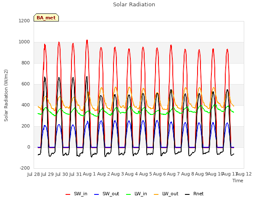Click the 800 y-axis tick label
Image resolution: width=269 pixels, height=202 pixels.
pyautogui.click(x=26, y=63)
